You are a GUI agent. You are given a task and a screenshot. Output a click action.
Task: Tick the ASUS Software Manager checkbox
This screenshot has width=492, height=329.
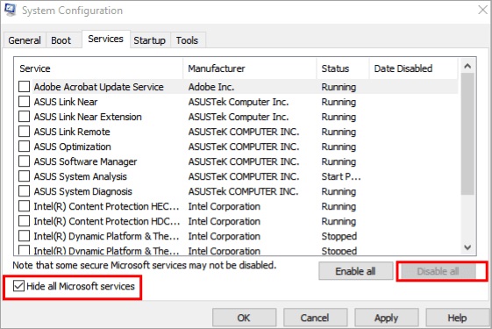(x=25, y=161)
